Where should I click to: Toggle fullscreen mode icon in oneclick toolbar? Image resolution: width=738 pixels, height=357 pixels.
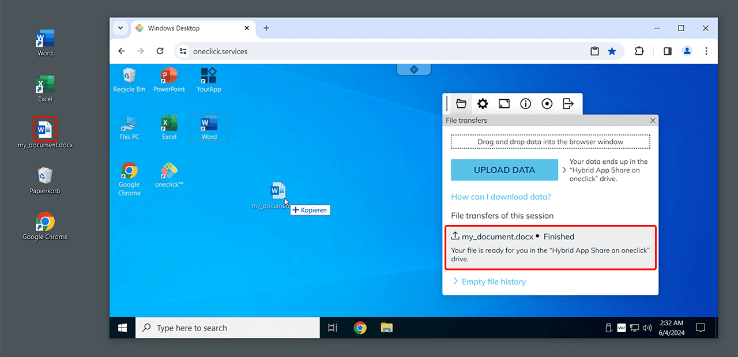504,104
